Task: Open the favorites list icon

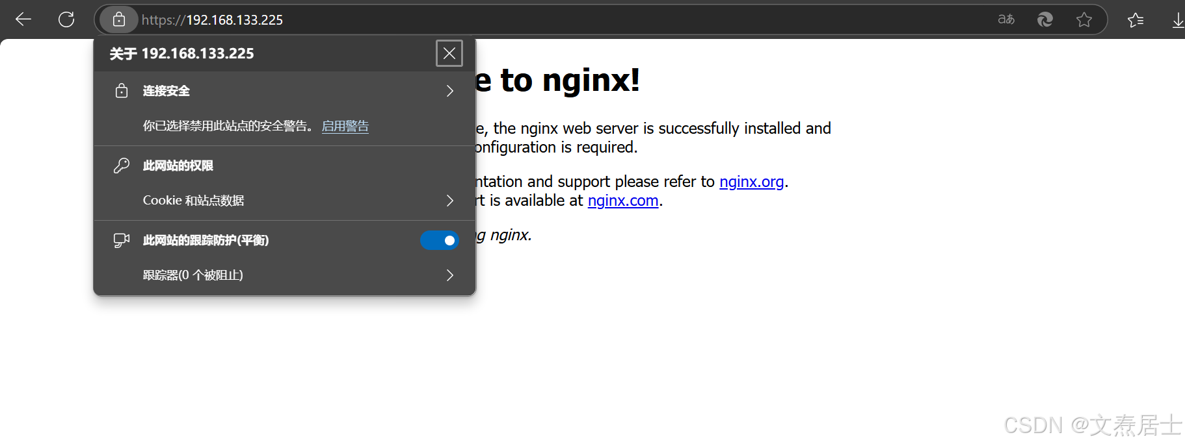Action: [x=1136, y=20]
